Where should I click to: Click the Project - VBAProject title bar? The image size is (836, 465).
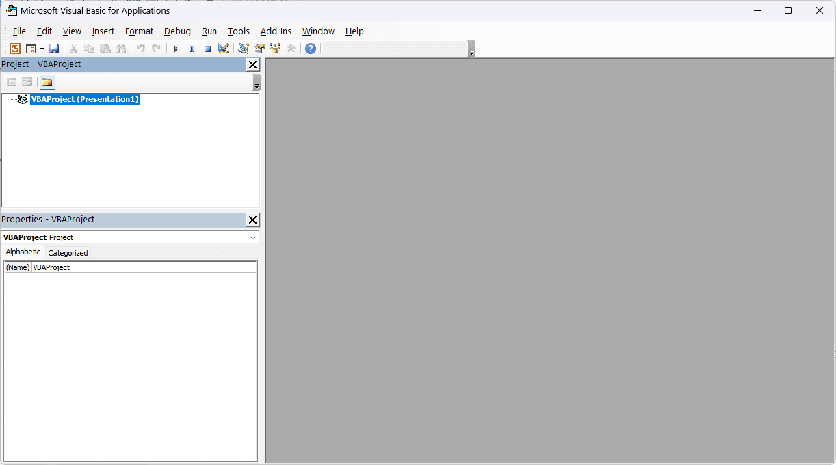pyautogui.click(x=123, y=64)
